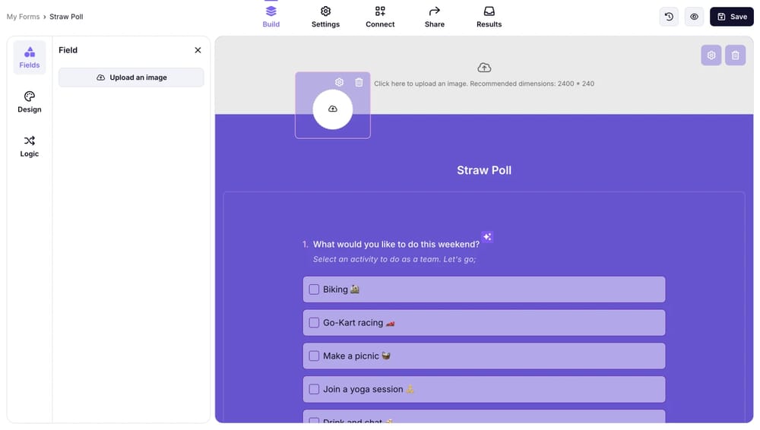The height and width of the screenshot is (430, 760).
Task: Open header cover settings gear icon
Action: [711, 55]
